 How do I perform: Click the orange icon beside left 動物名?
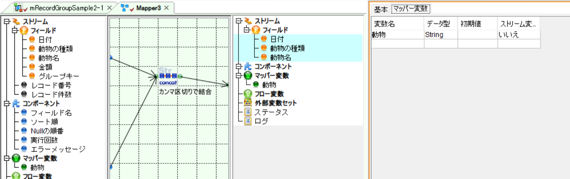coord(32,58)
